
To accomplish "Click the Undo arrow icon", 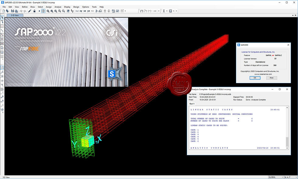I will coord(21,11).
